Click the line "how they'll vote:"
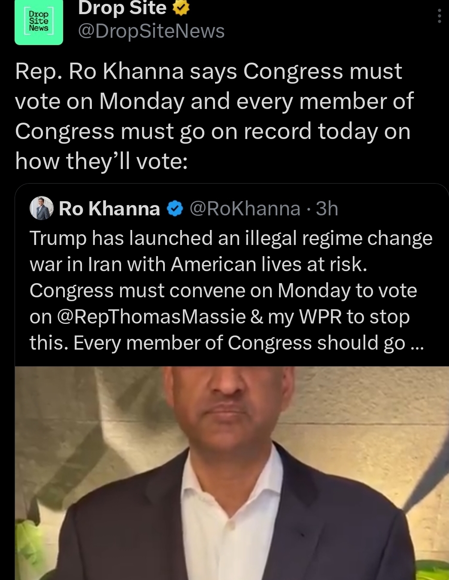Image resolution: width=449 pixels, height=580 pixels. click(101, 161)
